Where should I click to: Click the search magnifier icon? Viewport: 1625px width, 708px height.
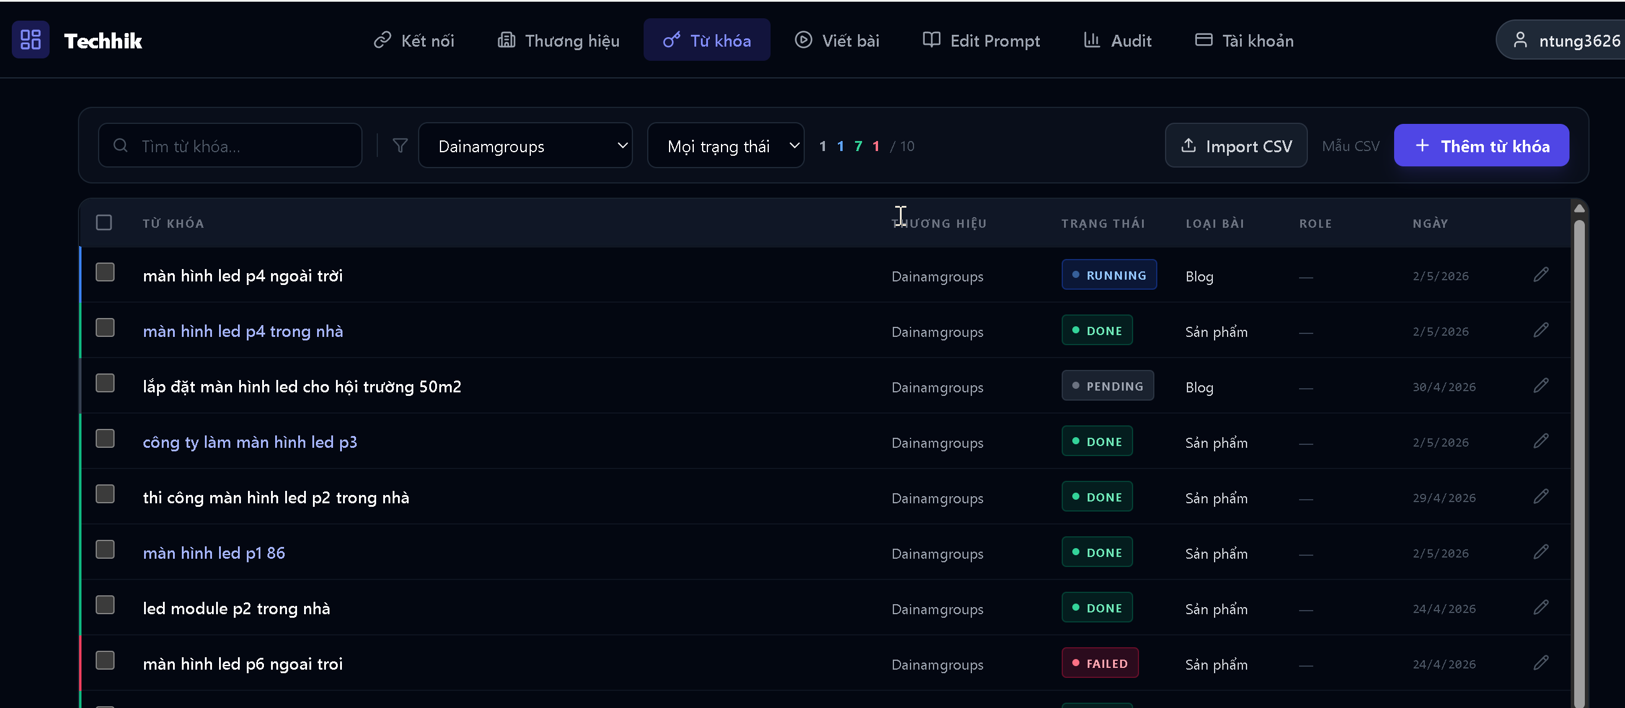120,146
